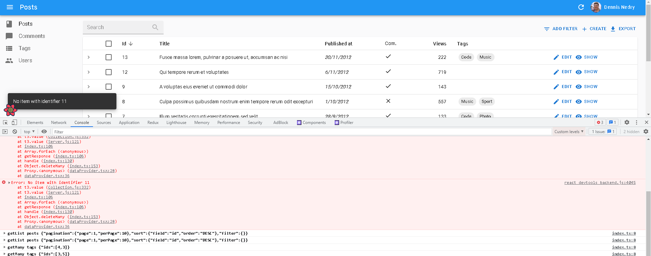Click the search magnifier icon
This screenshot has height=256, width=651.
(155, 27)
